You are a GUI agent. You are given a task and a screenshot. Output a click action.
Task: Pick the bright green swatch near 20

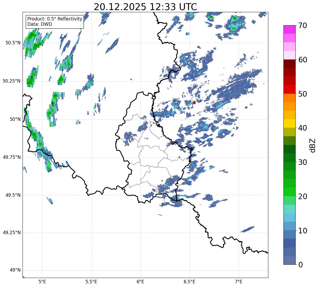point(289,192)
